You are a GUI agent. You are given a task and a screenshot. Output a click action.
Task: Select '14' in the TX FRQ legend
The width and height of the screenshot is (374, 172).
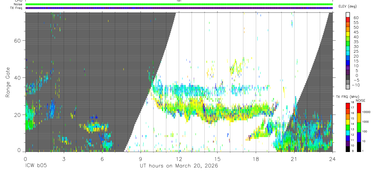[353, 124]
